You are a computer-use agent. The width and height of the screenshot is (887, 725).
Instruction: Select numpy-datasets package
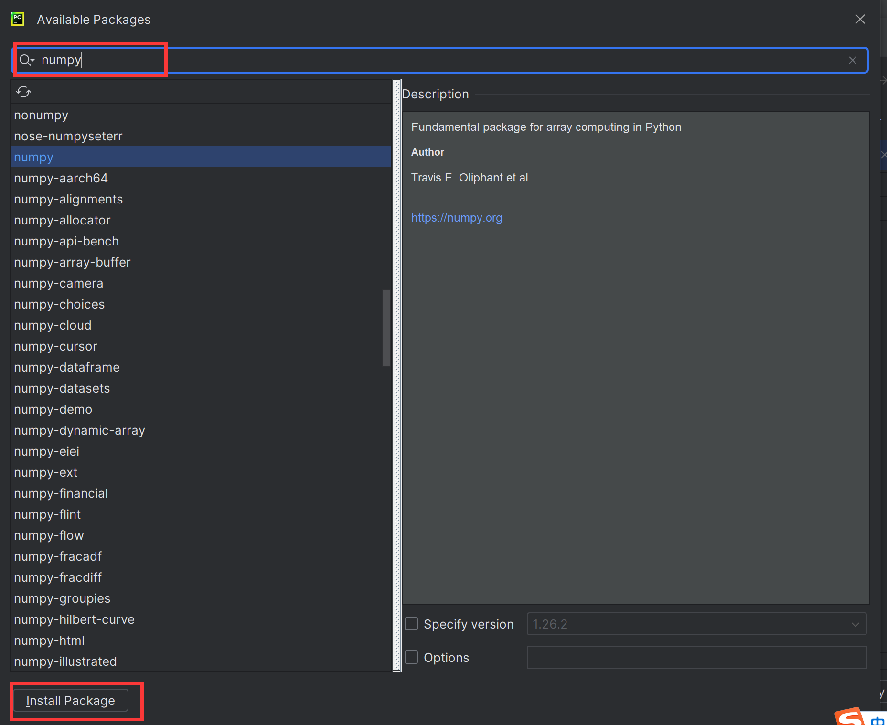[x=201, y=388]
